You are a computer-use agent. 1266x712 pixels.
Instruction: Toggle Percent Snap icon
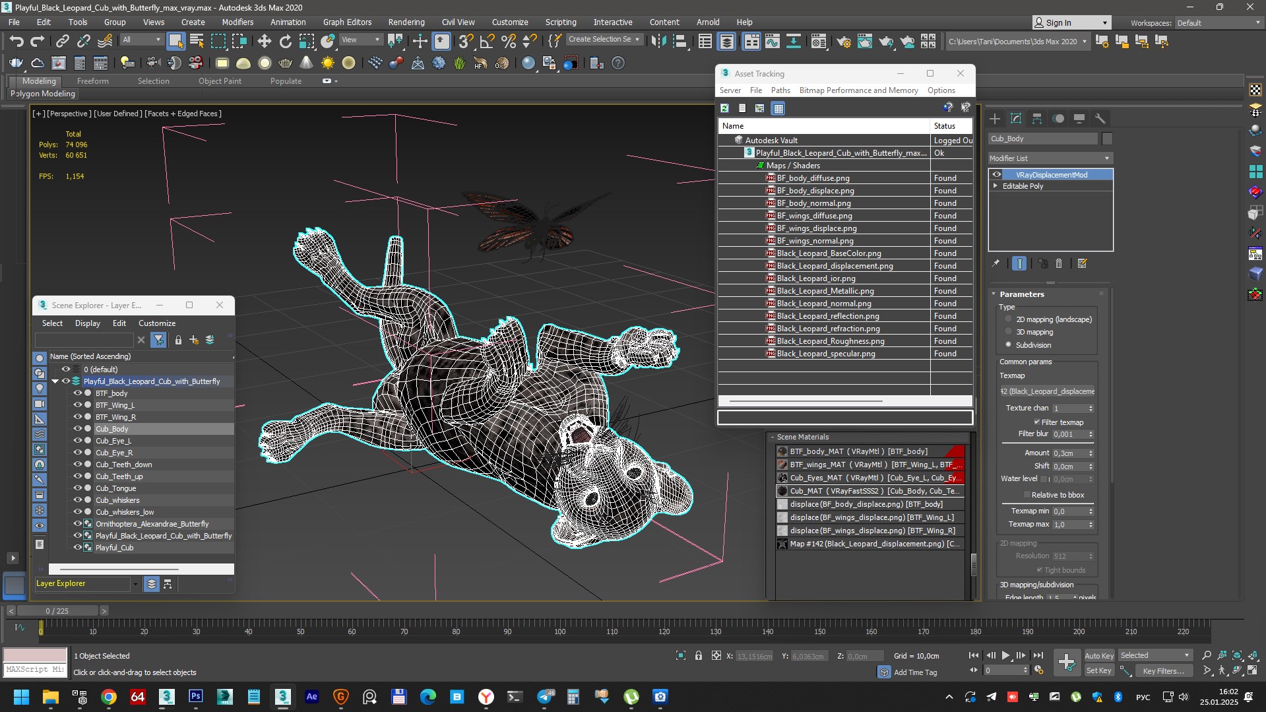[x=509, y=41]
